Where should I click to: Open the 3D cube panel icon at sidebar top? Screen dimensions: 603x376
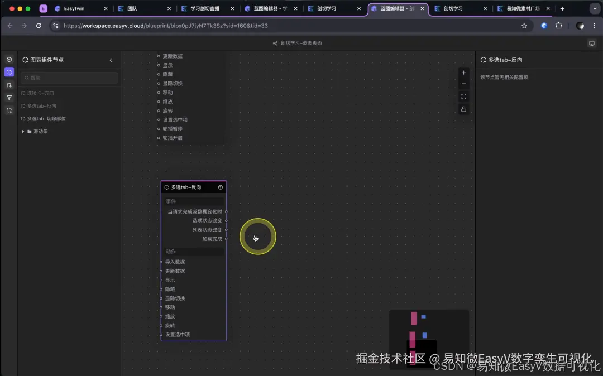[9, 60]
